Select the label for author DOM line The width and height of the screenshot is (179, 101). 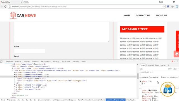tap(32, 79)
